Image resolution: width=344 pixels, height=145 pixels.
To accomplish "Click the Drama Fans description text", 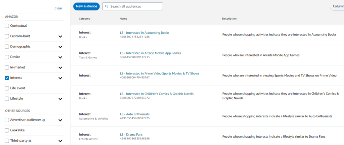I will click(x=274, y=137).
